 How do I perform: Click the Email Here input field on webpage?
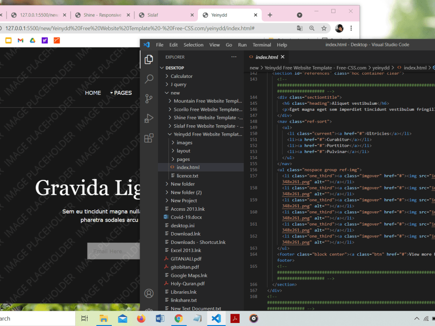[114, 251]
